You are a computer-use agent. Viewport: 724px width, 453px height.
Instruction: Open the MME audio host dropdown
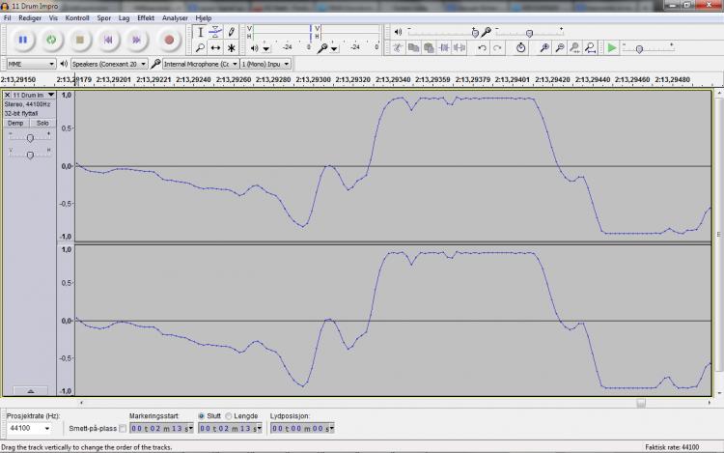click(32, 64)
